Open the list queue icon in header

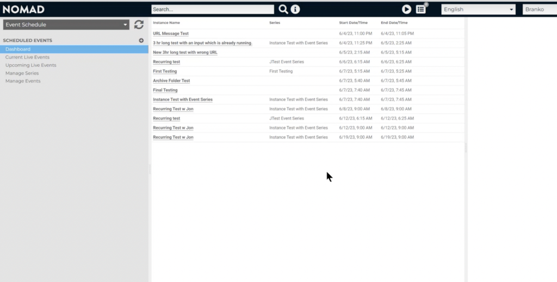coord(421,9)
